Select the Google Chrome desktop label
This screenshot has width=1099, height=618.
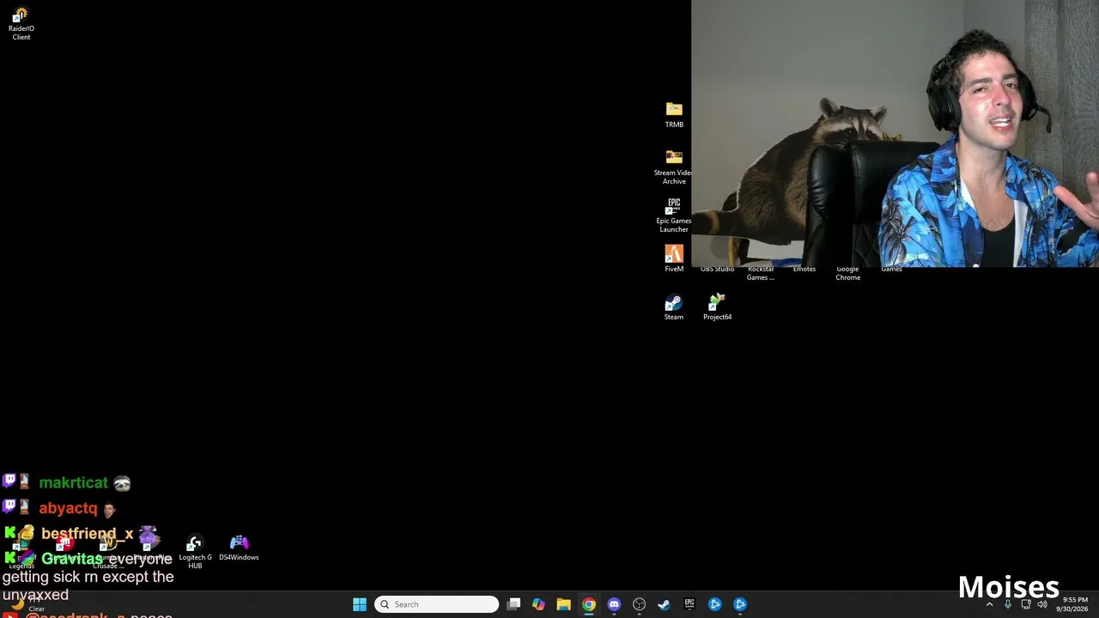[x=847, y=273]
